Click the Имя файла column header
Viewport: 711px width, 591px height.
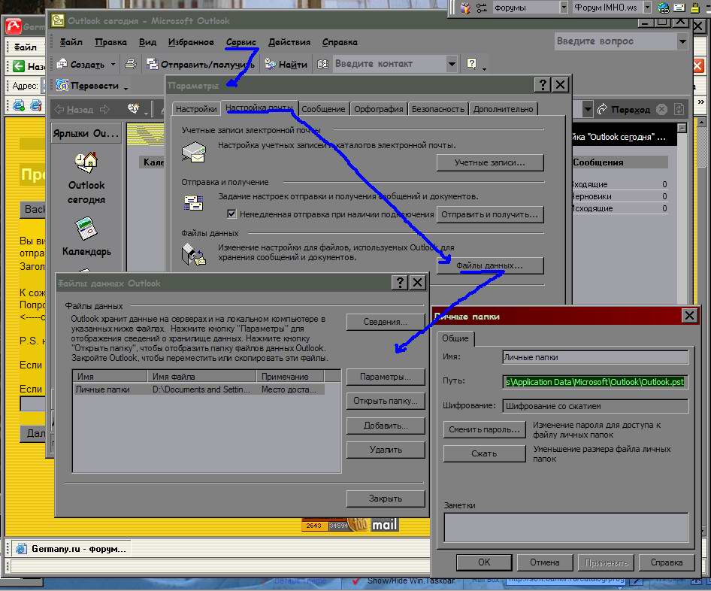[201, 377]
